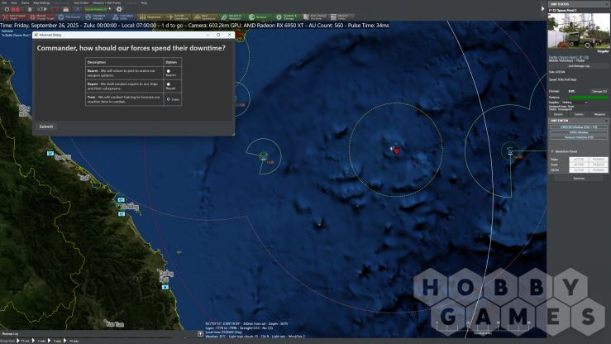Screen dimensions: 611x344
Task: Open Throttle & Altitude settings
Action: pos(96,17)
